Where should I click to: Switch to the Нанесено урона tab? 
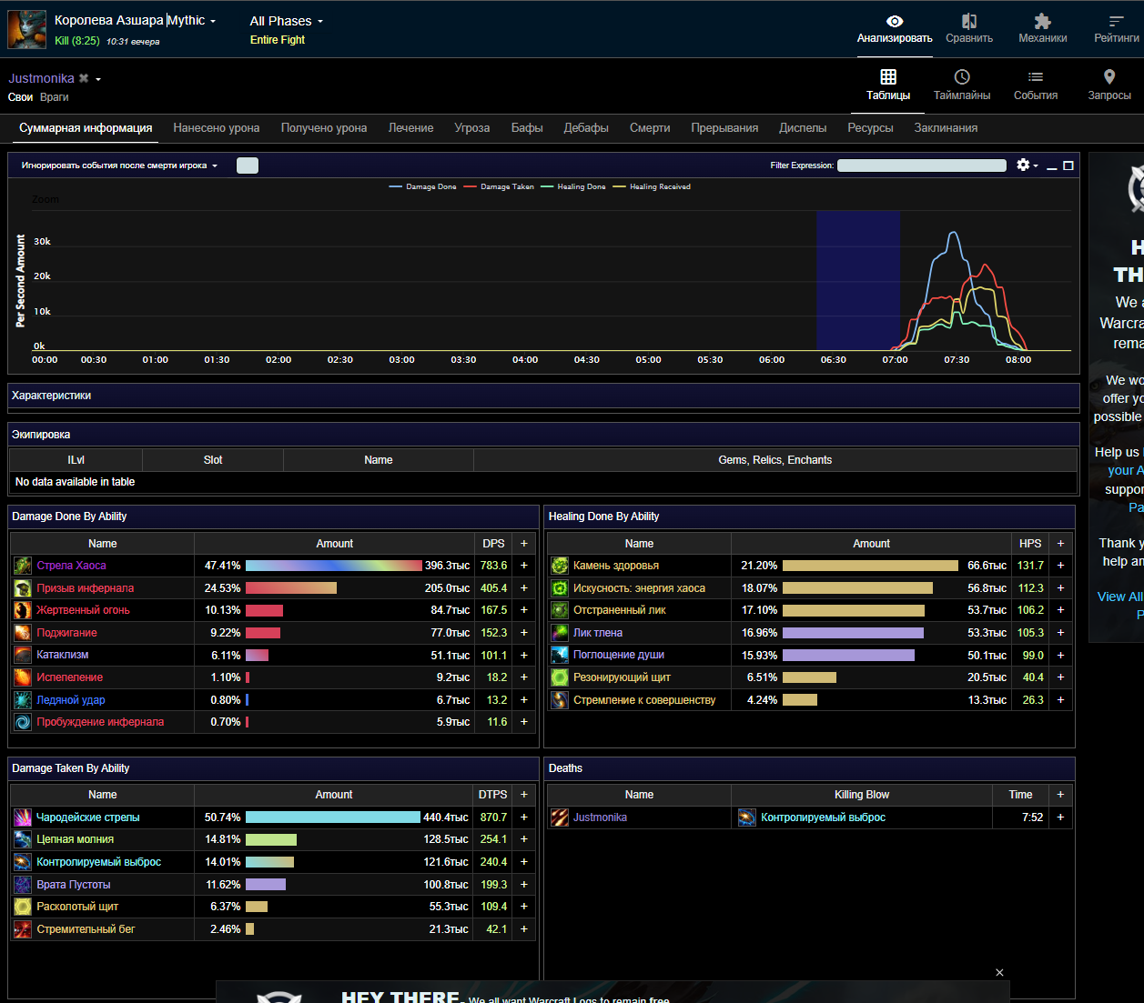click(x=217, y=128)
